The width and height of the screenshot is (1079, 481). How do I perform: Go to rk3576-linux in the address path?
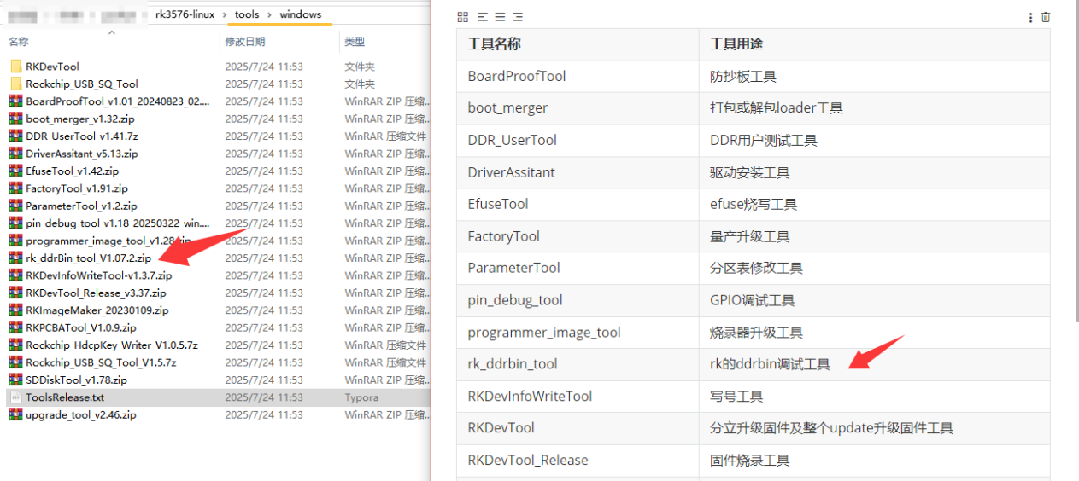point(186,14)
